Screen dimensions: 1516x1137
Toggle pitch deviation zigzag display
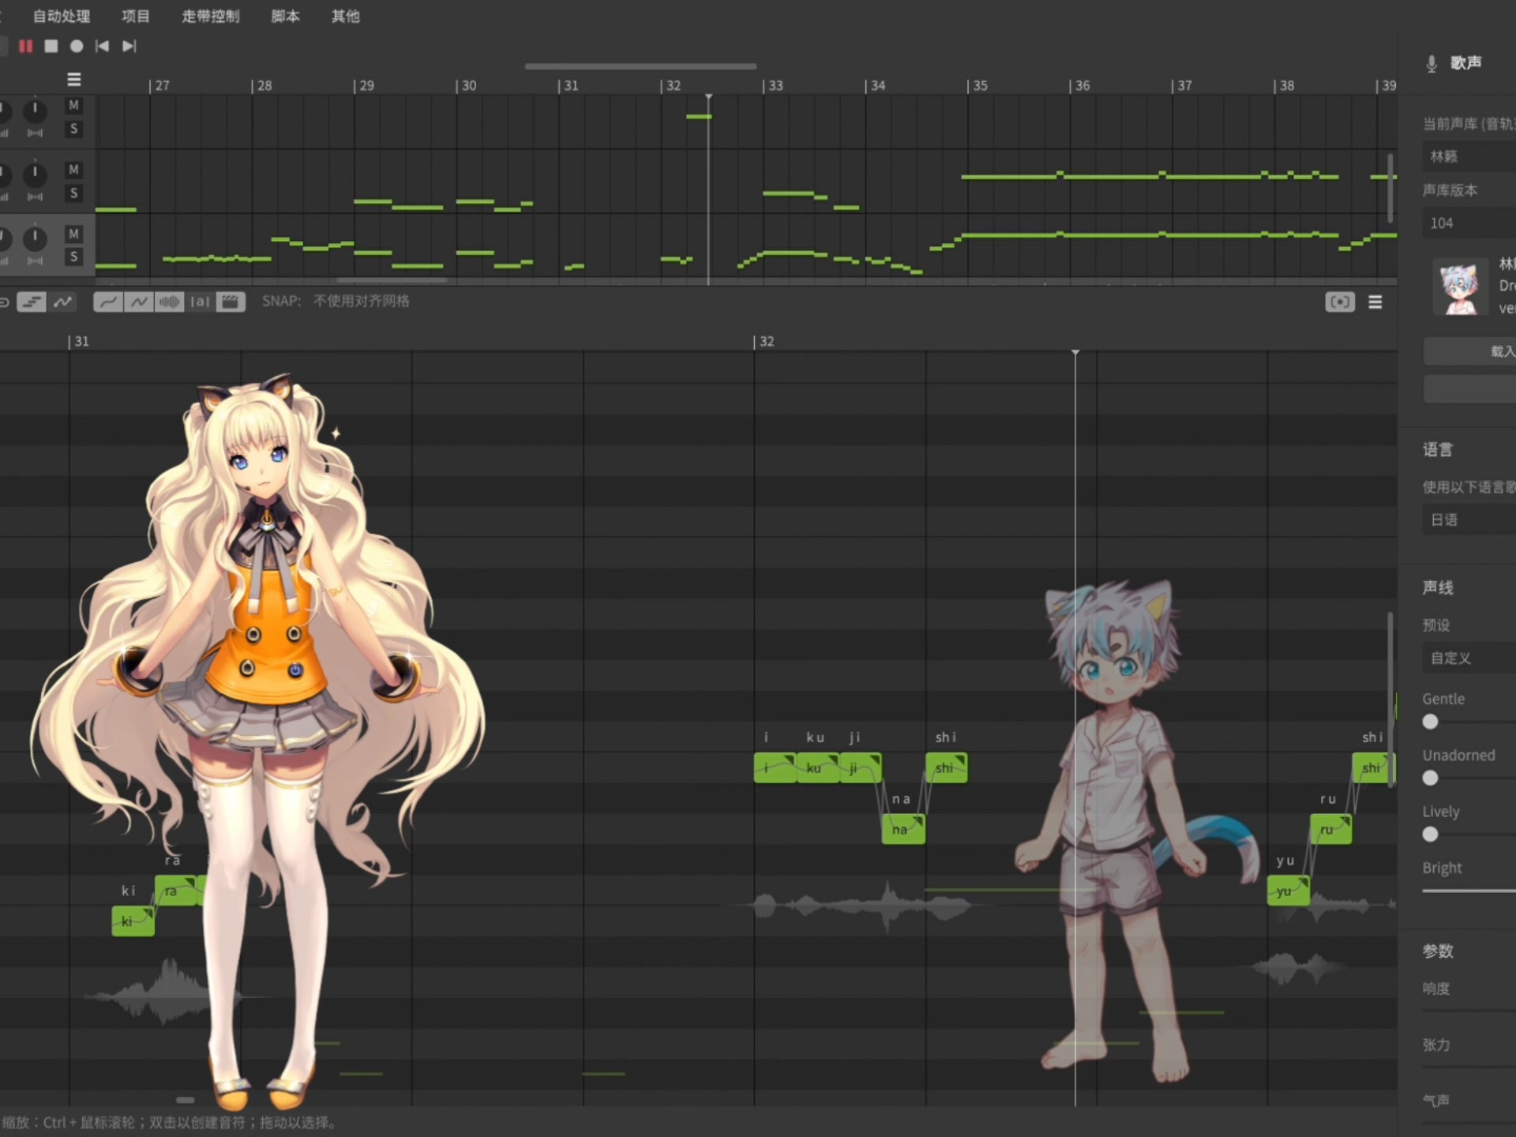(x=139, y=302)
